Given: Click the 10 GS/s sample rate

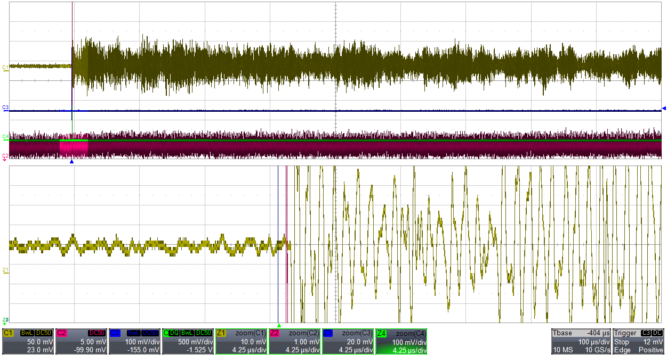Looking at the screenshot, I should coord(597,350).
